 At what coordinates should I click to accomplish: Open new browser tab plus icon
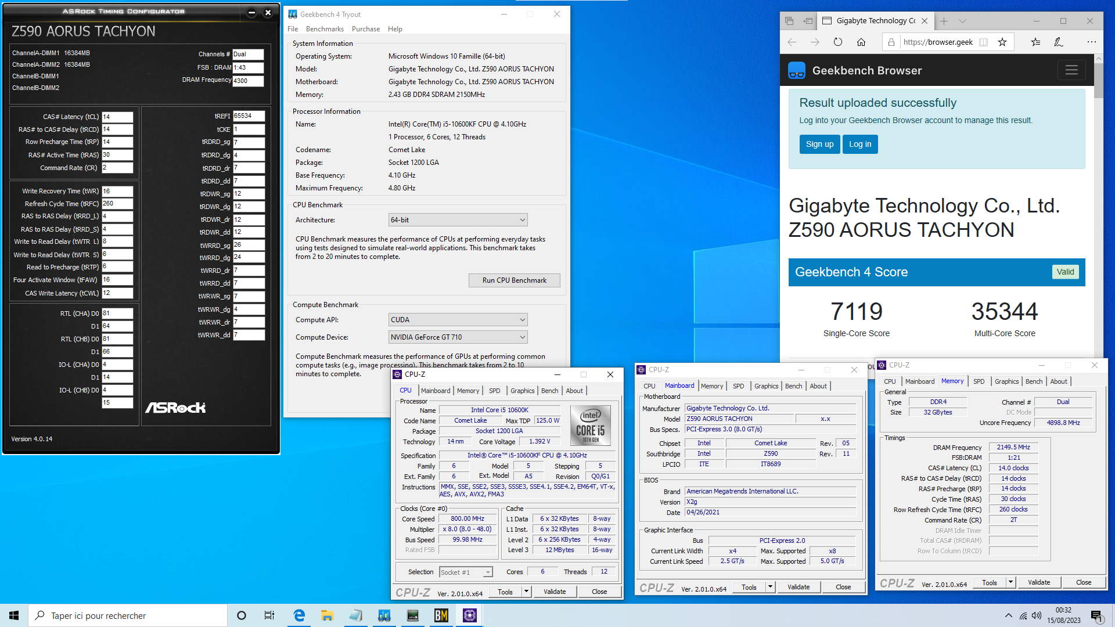944,21
